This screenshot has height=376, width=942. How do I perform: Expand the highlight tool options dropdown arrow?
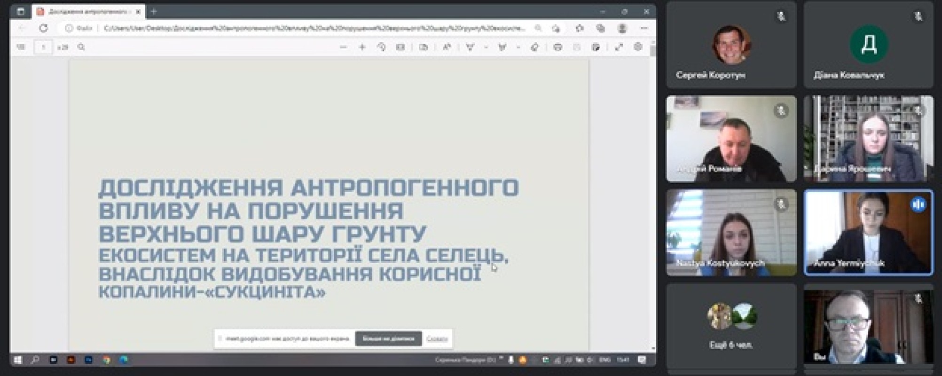pyautogui.click(x=518, y=47)
